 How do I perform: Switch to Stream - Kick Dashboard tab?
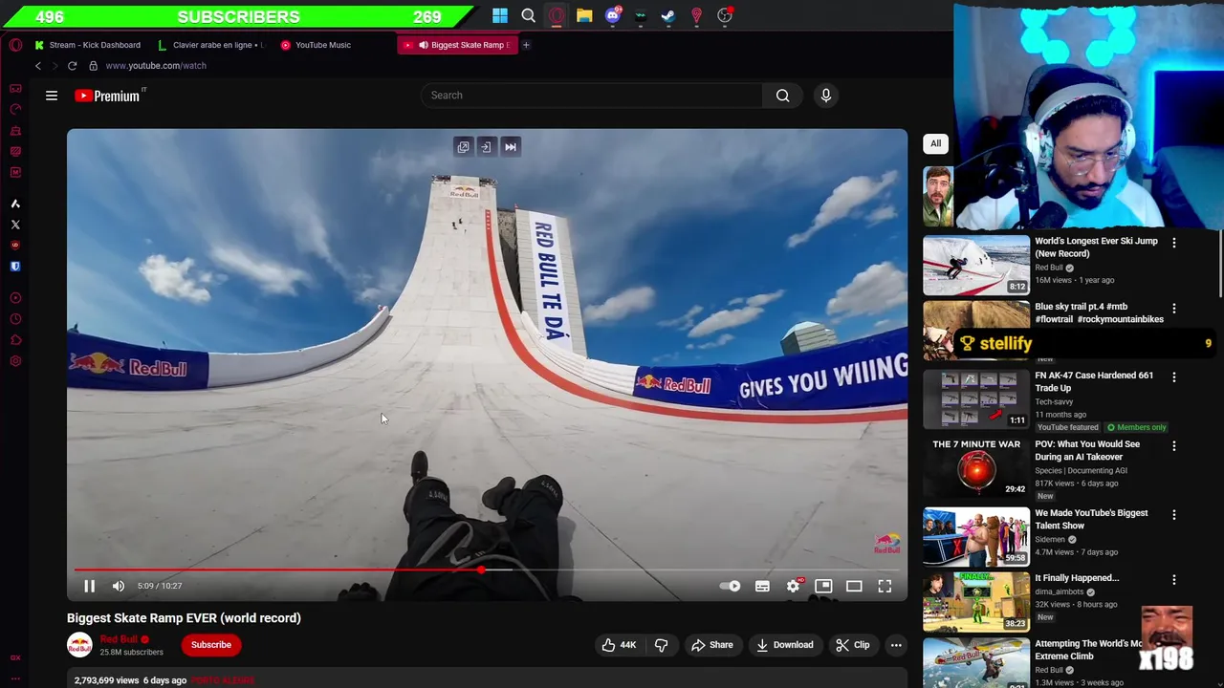88,45
